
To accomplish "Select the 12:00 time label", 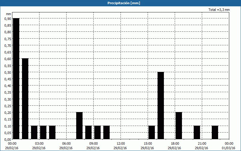I will point(121,144).
